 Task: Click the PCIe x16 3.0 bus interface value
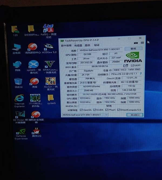[124, 74]
